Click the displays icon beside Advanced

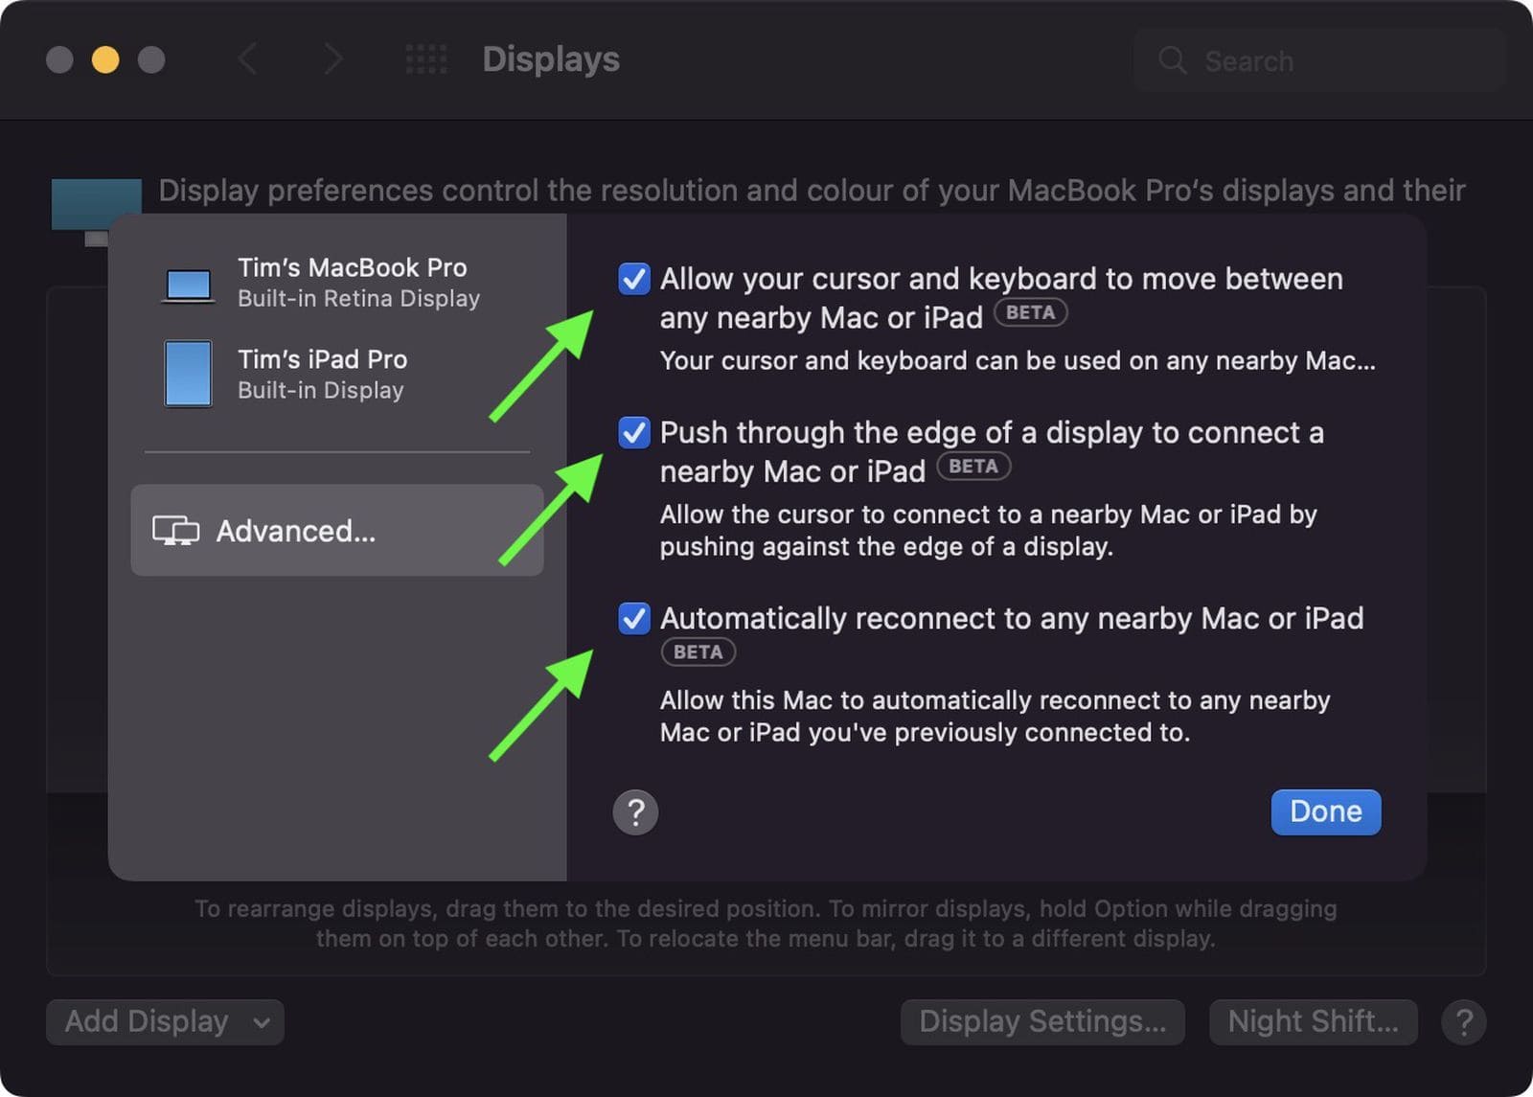(176, 531)
